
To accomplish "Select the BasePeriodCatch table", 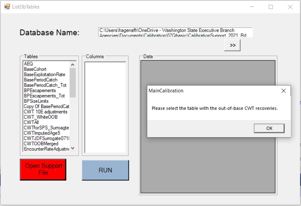I will point(41,80).
